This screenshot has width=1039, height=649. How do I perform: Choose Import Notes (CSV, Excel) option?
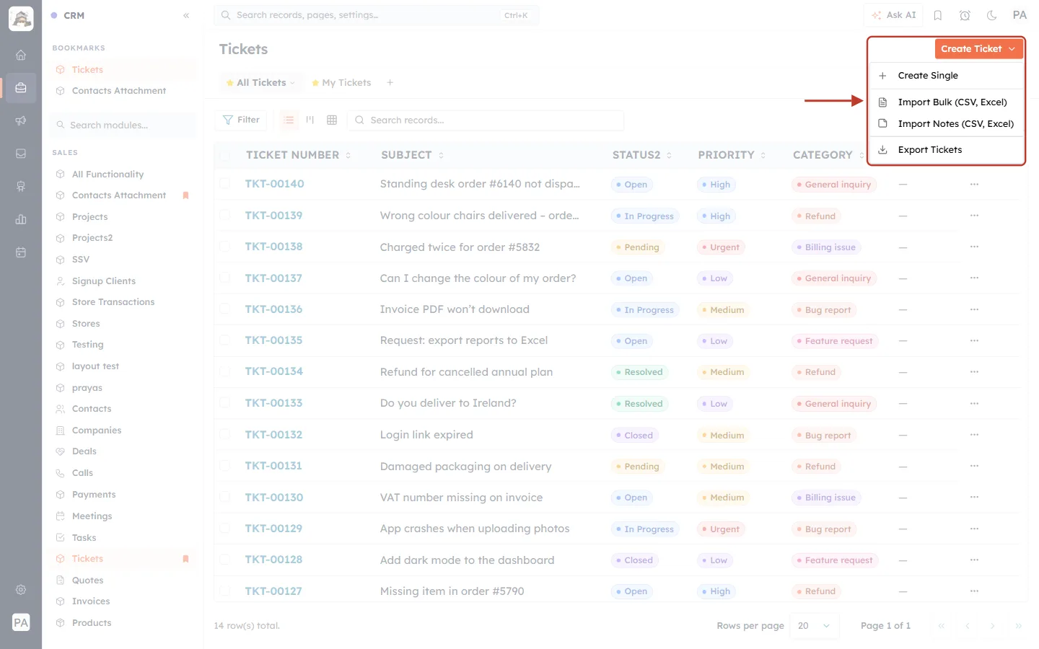tap(947, 123)
